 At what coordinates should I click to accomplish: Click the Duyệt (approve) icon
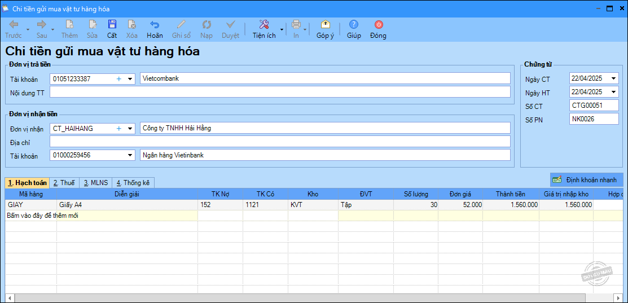[231, 25]
